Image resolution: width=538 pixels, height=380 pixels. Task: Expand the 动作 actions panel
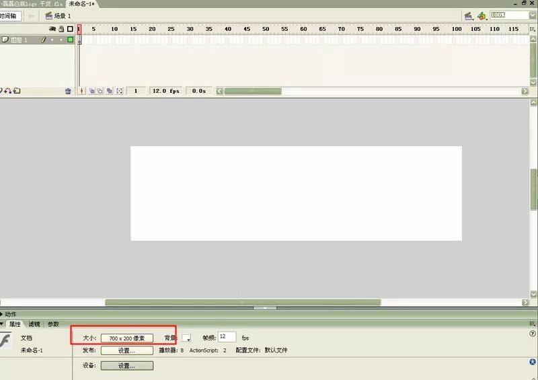pyautogui.click(x=9, y=314)
